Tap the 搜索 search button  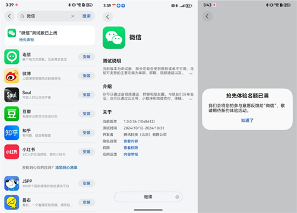87,16
